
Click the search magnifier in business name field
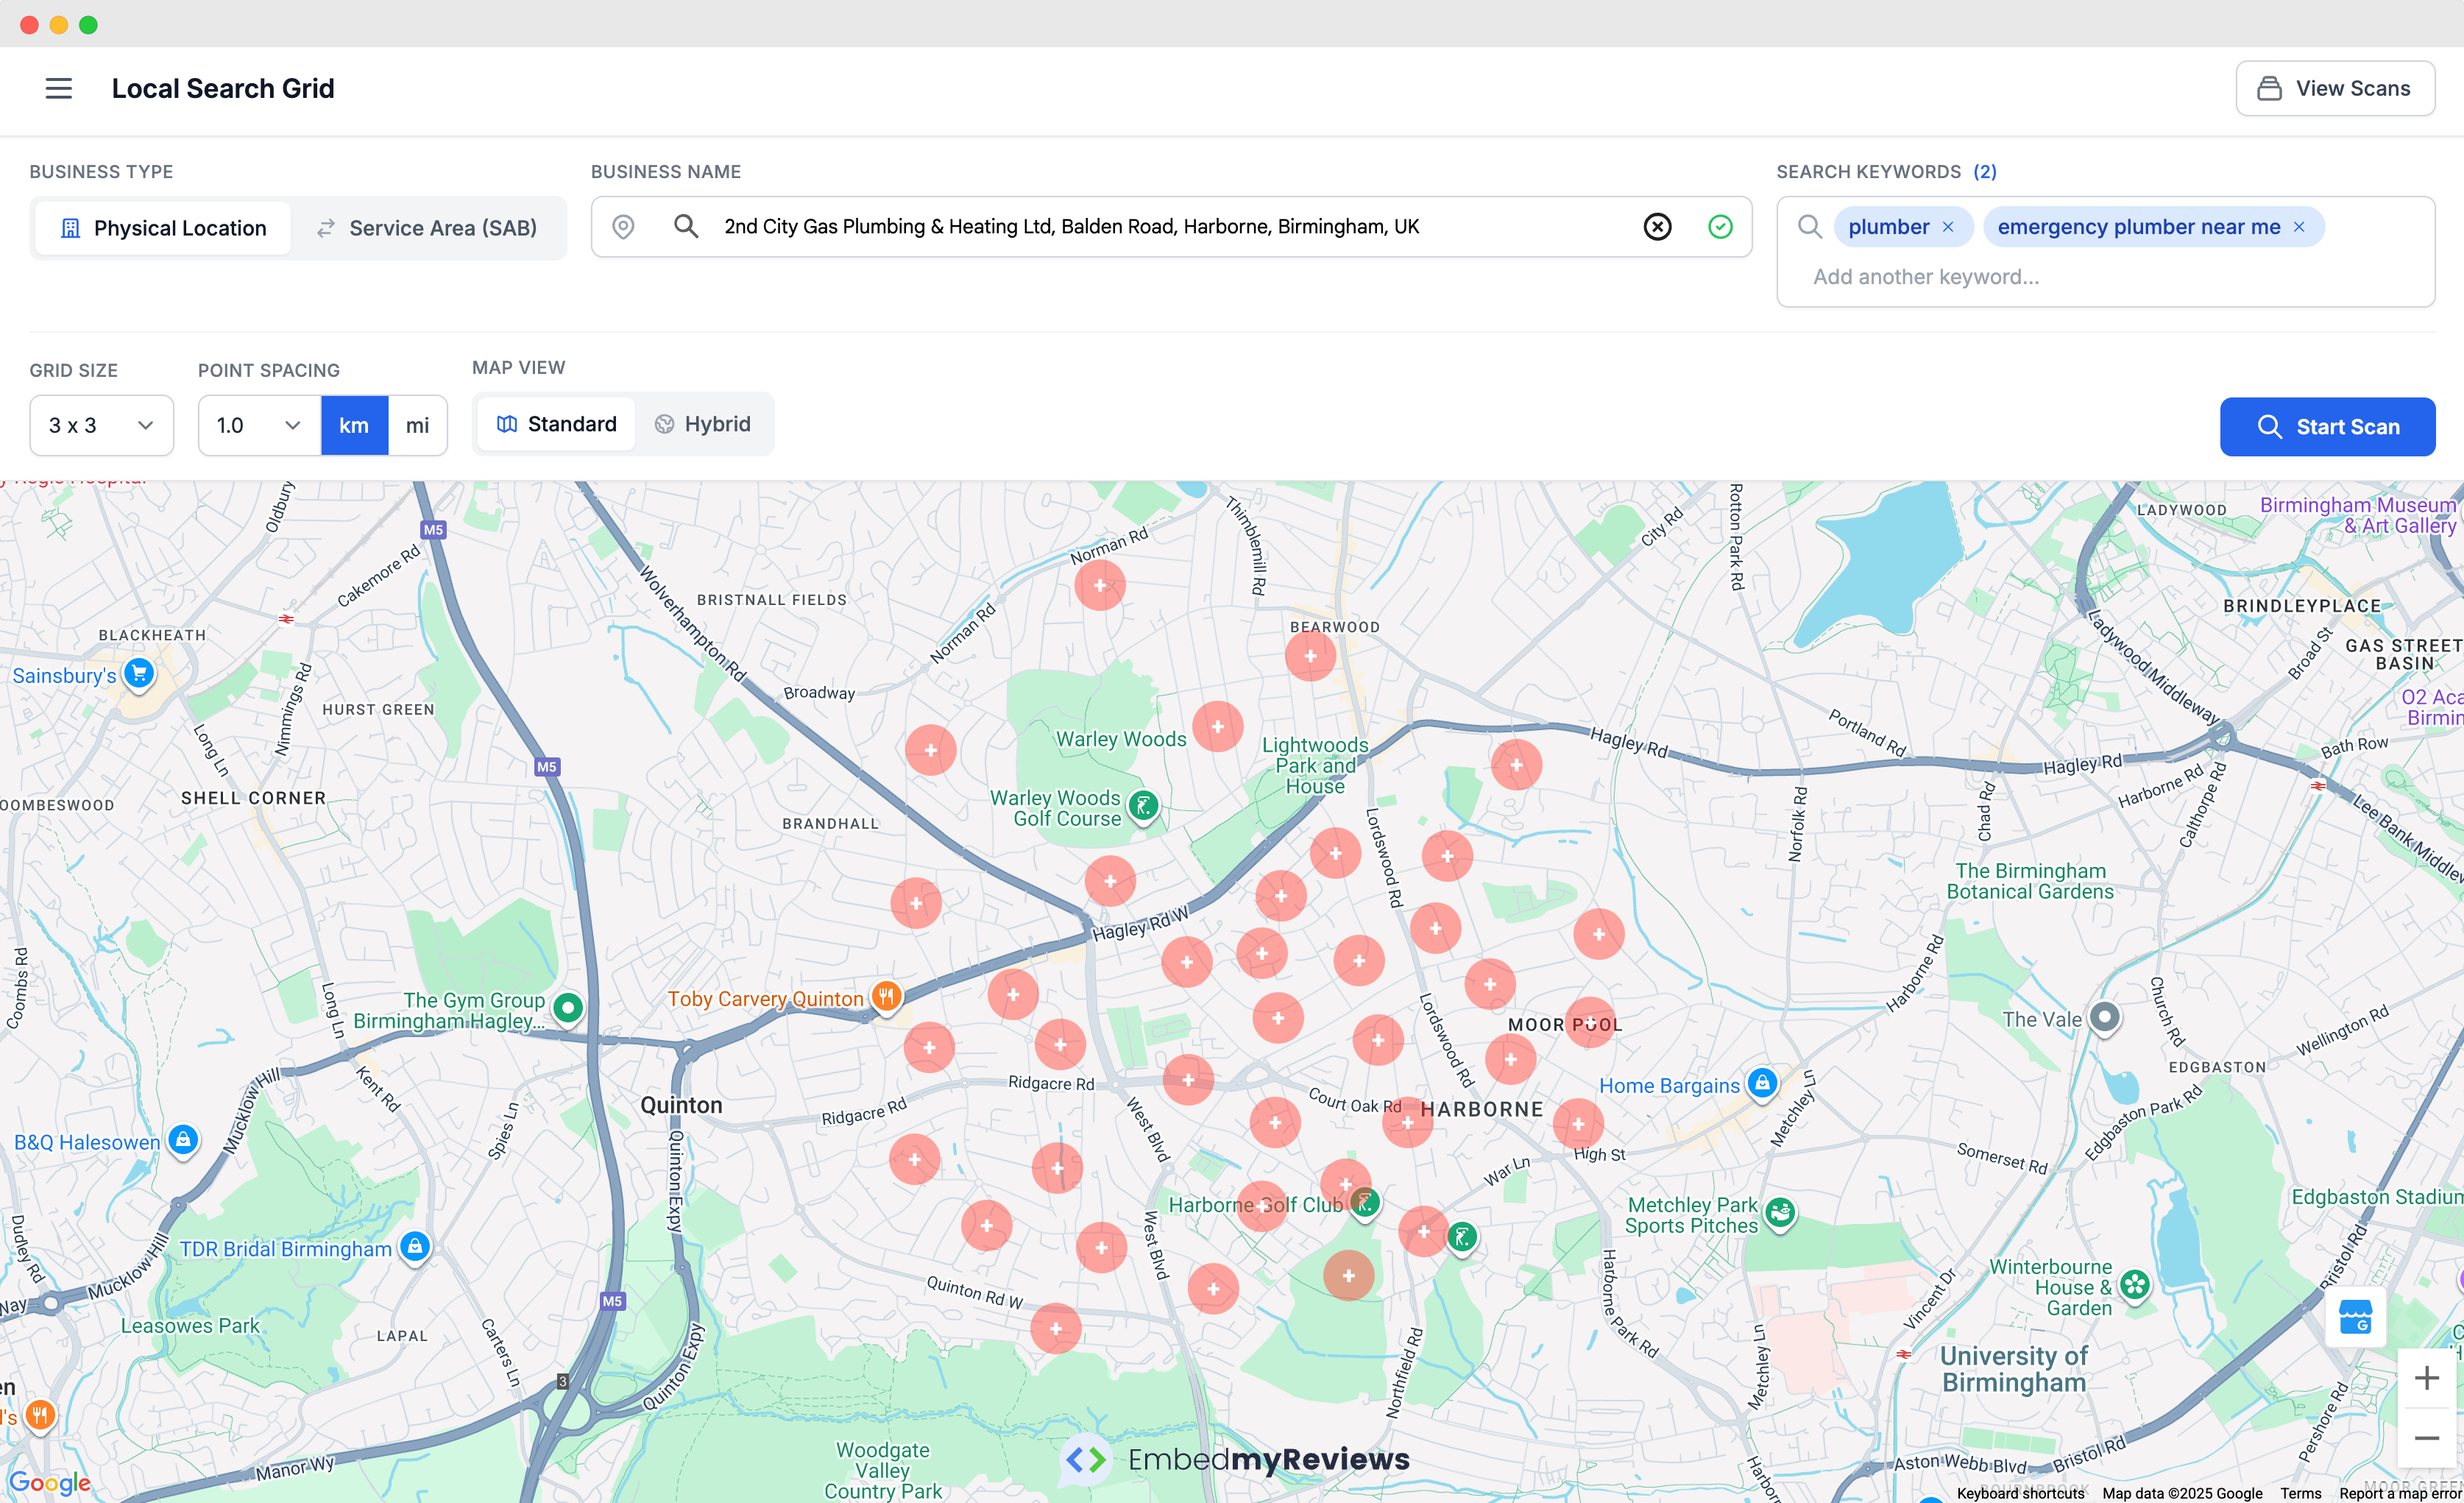686,226
